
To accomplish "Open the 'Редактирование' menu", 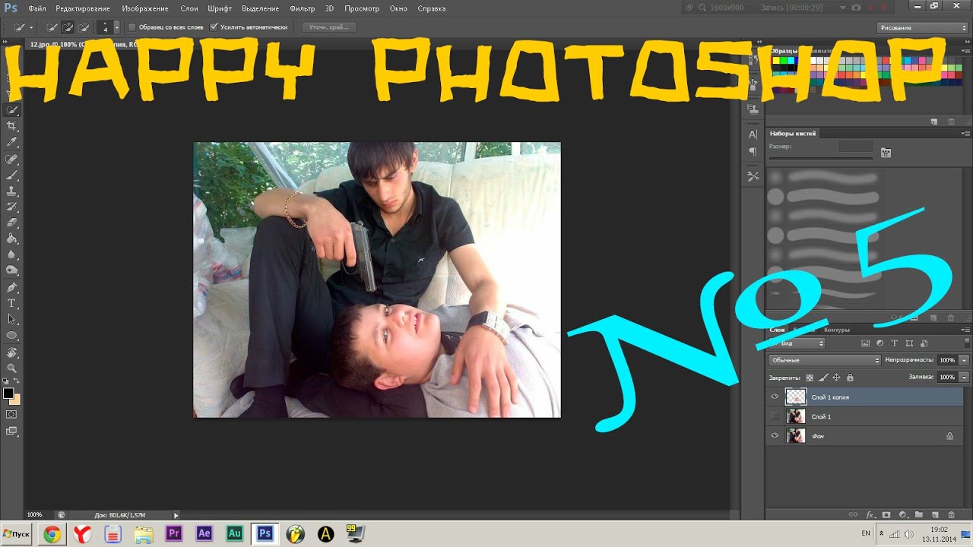I will point(83,8).
